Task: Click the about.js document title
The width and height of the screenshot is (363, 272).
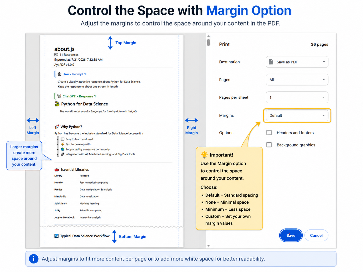Action: coord(64,49)
